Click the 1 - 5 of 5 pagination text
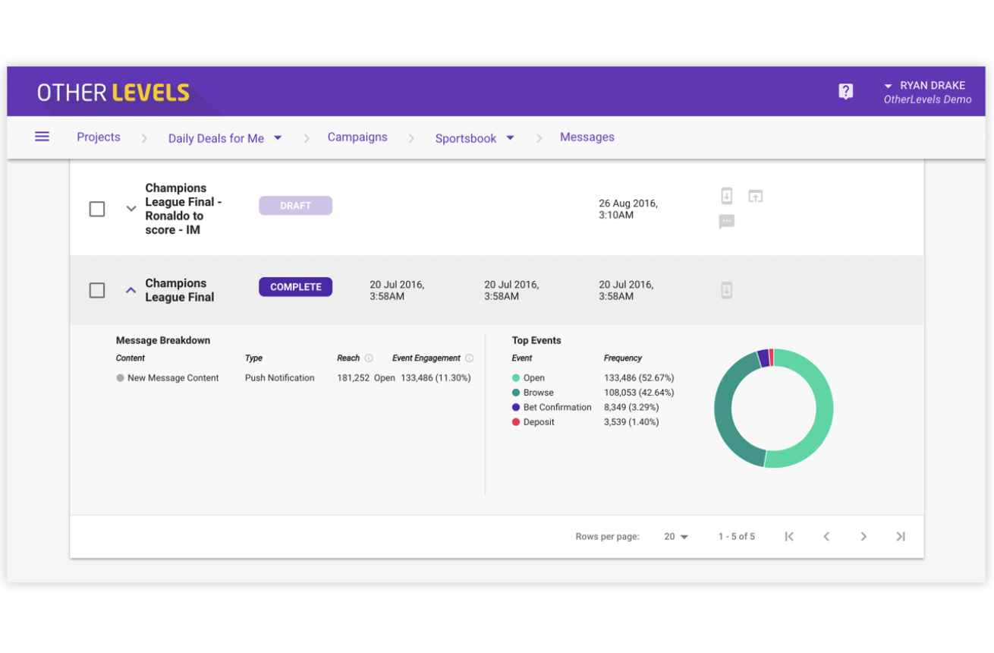The image size is (994, 653). pyautogui.click(x=737, y=536)
